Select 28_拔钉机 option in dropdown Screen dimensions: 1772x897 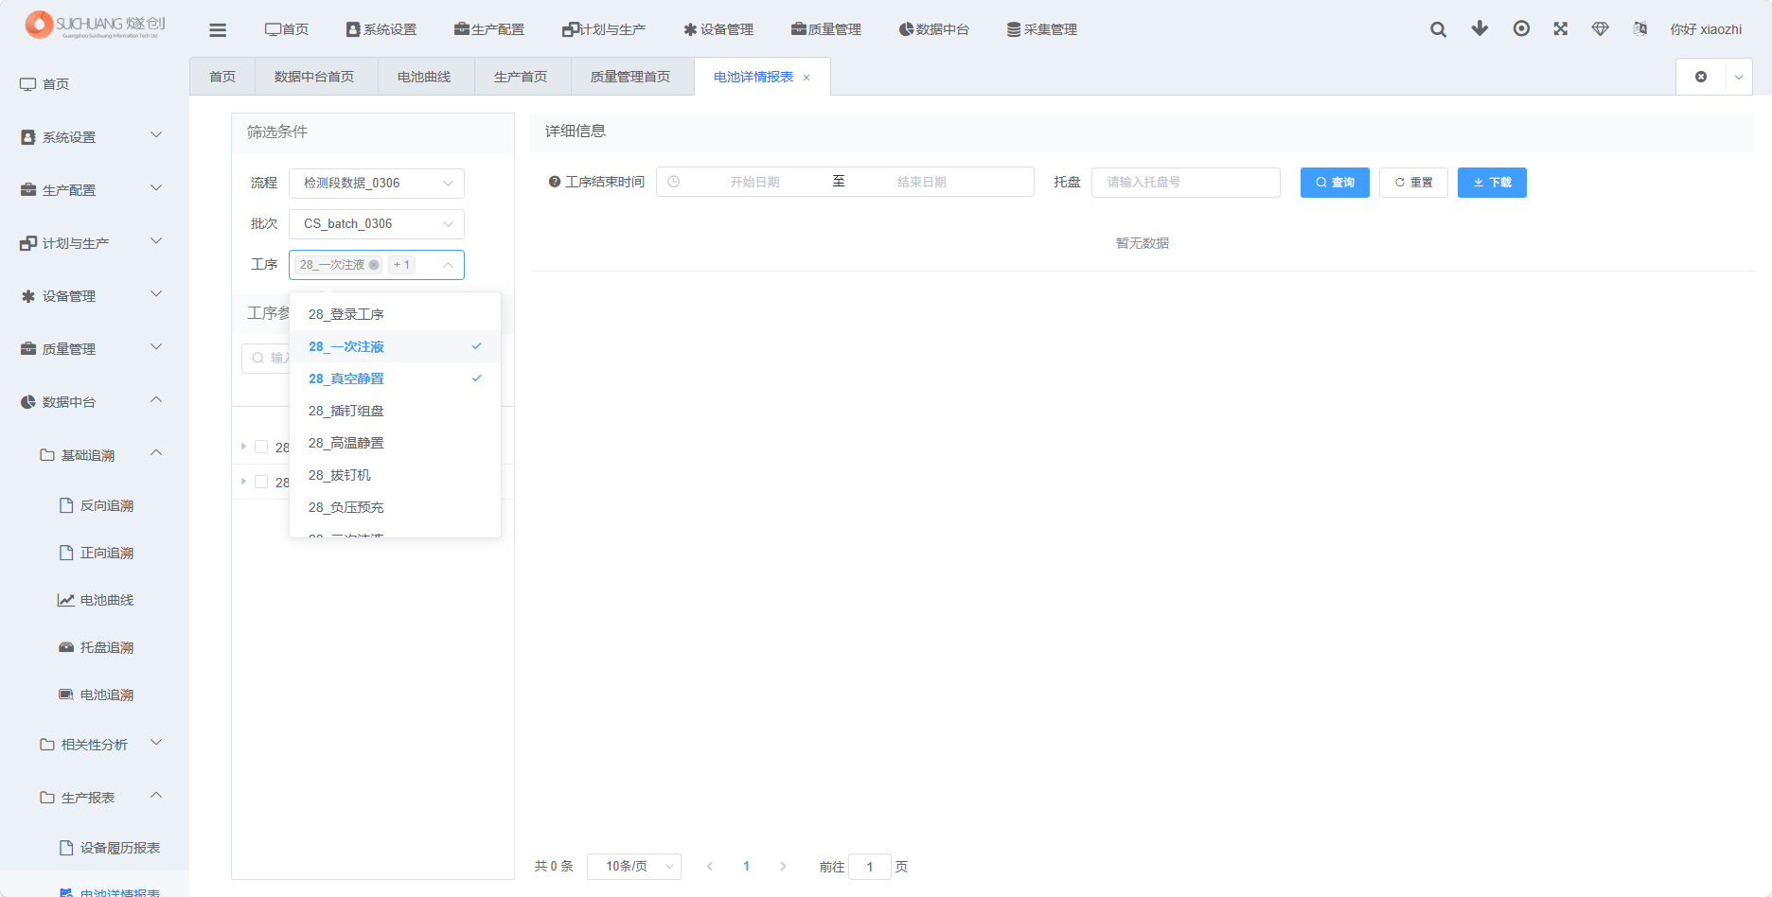(x=395, y=475)
